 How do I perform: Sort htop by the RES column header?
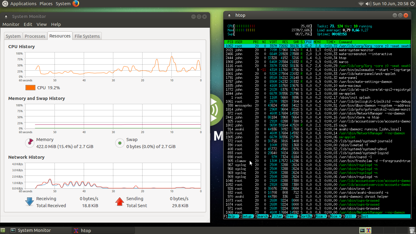(285, 42)
